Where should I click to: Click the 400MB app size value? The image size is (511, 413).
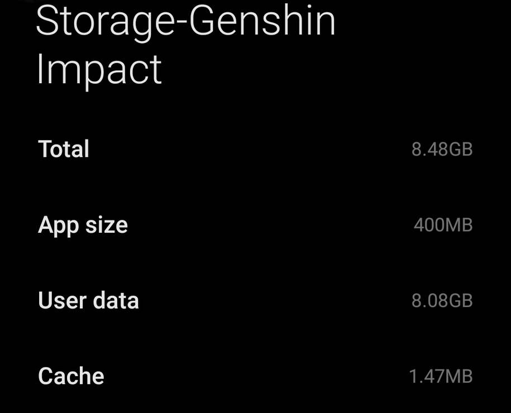pos(443,225)
